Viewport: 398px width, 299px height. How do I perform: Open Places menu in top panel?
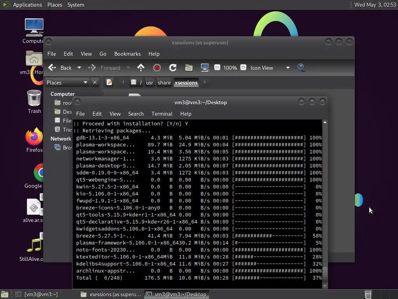click(x=55, y=5)
